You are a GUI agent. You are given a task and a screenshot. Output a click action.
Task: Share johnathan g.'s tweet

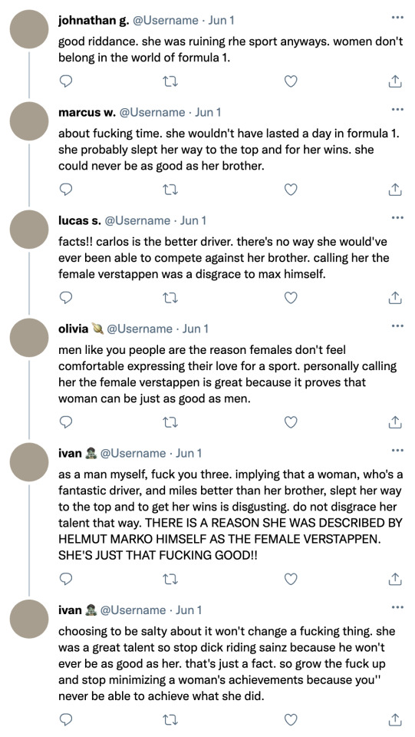point(395,82)
